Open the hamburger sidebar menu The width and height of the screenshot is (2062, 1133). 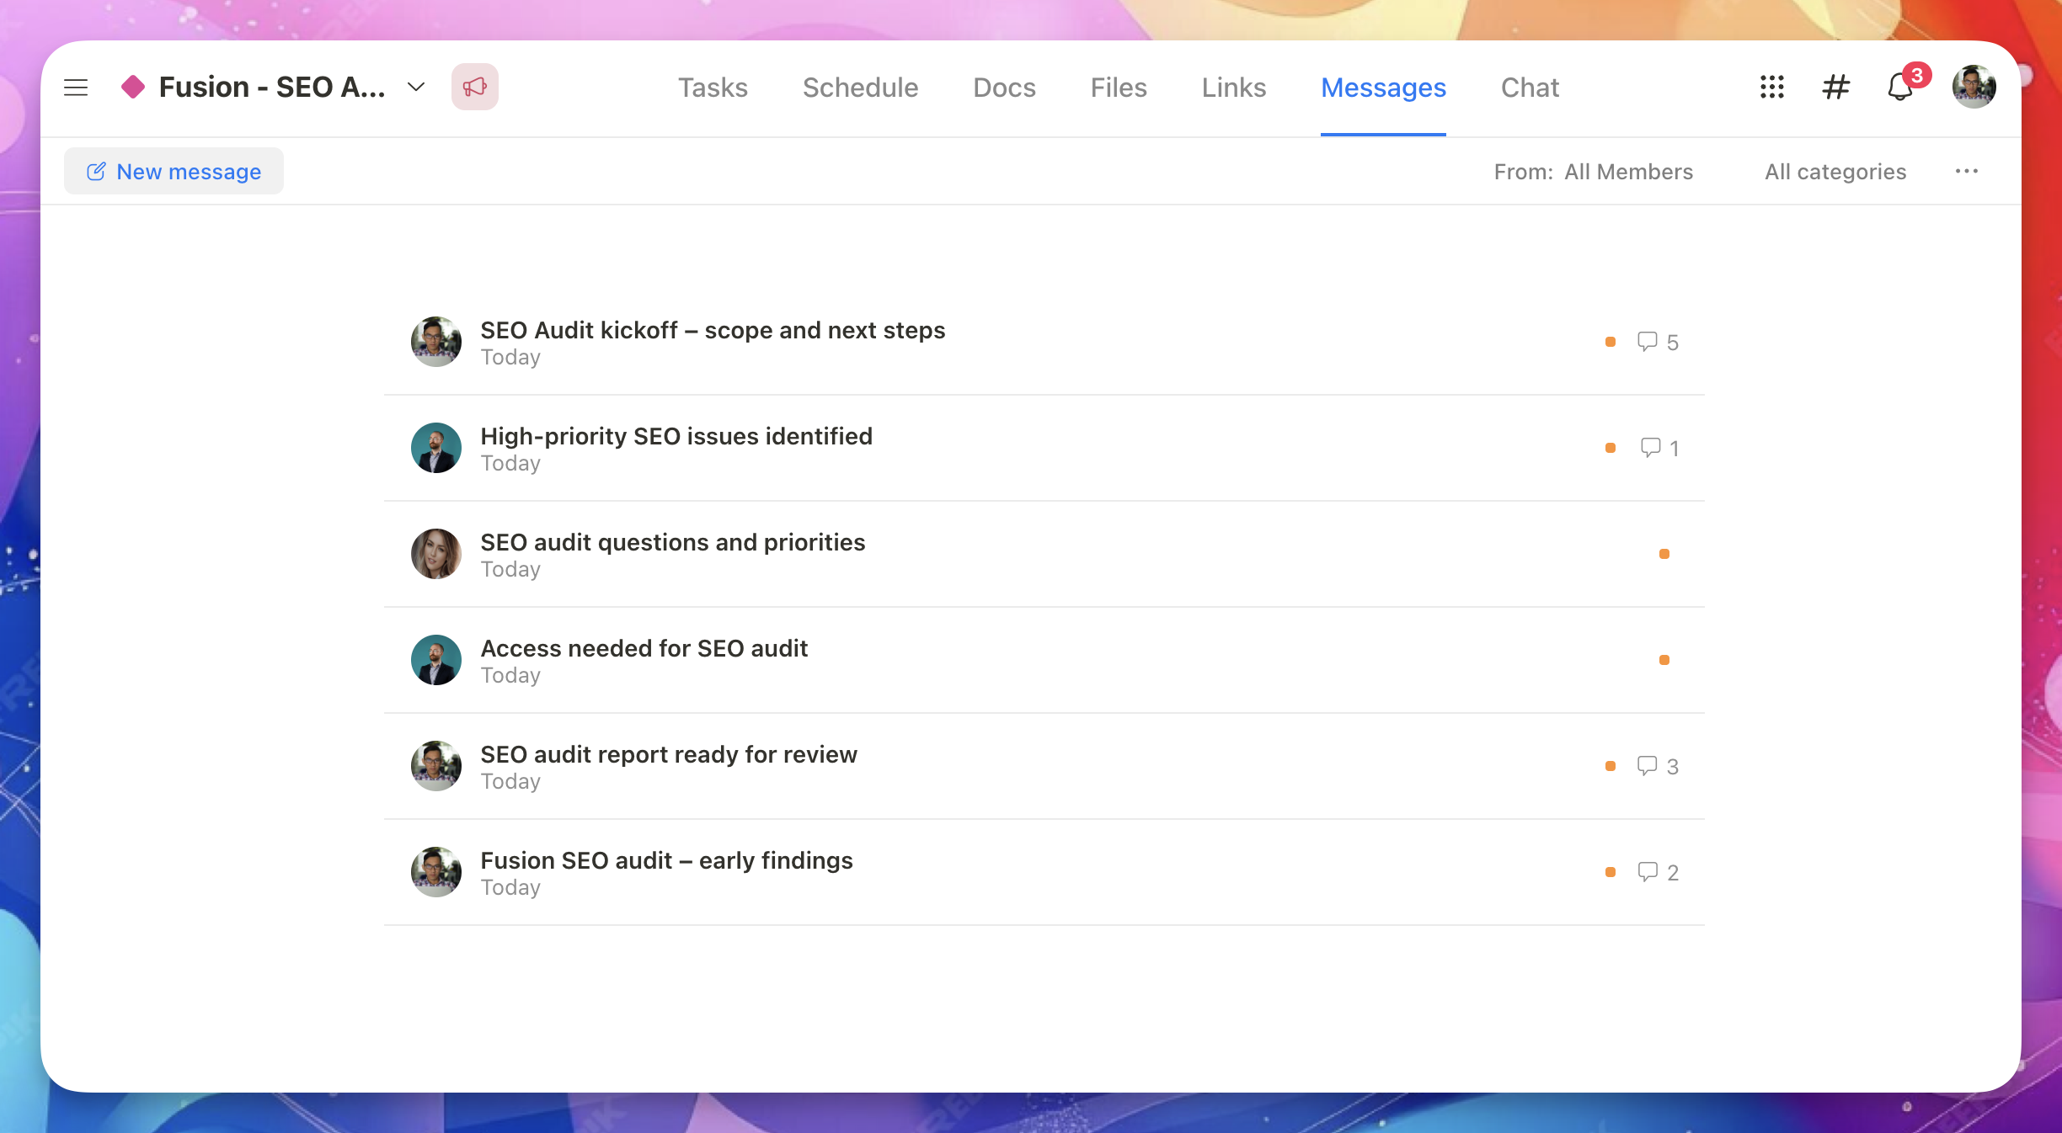pos(76,88)
